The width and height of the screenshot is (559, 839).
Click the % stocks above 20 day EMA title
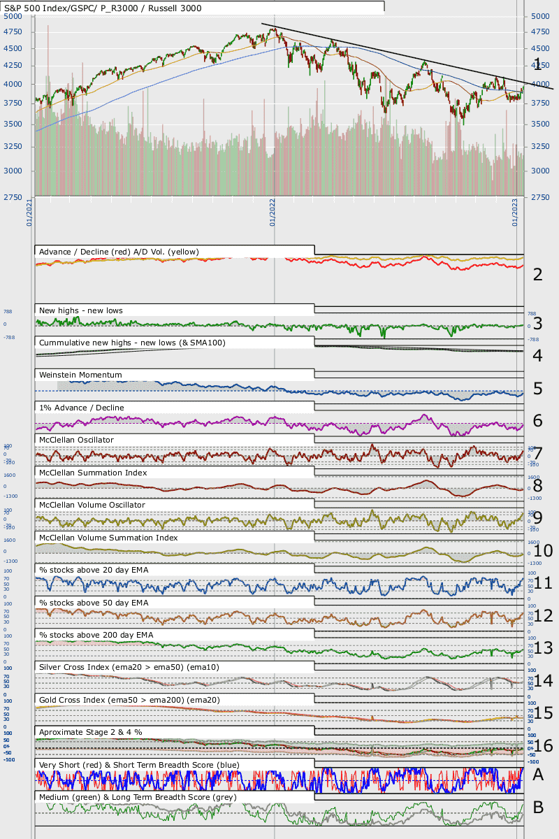coord(94,571)
